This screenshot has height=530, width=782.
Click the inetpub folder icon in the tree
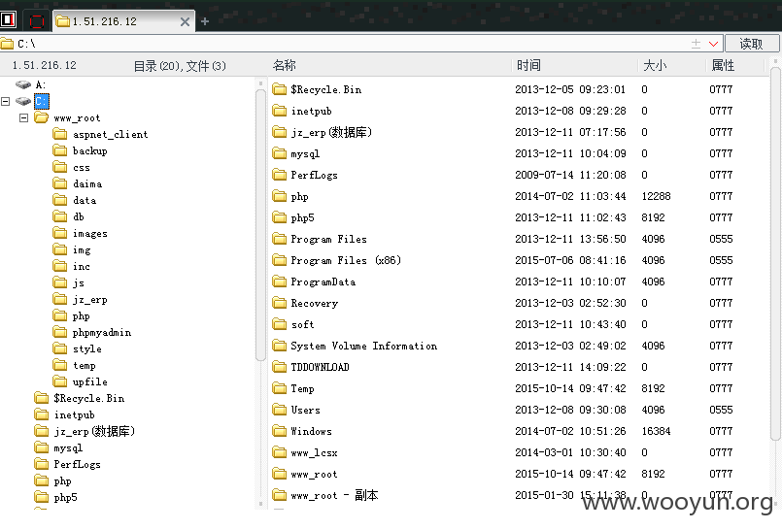pos(42,414)
